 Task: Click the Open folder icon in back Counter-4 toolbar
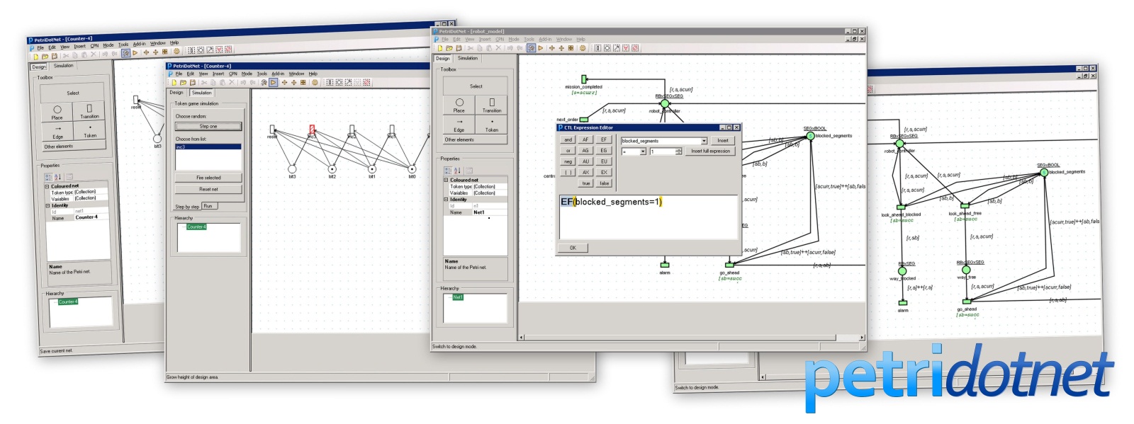(45, 57)
